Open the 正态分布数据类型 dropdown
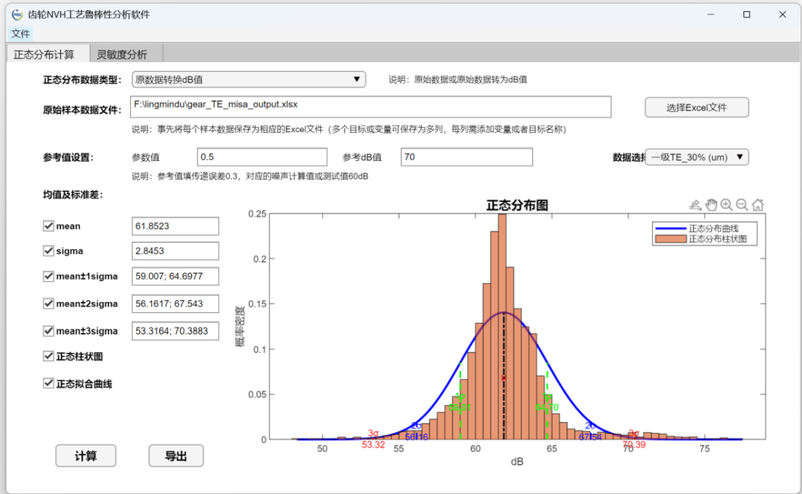The width and height of the screenshot is (802, 494). (x=249, y=79)
